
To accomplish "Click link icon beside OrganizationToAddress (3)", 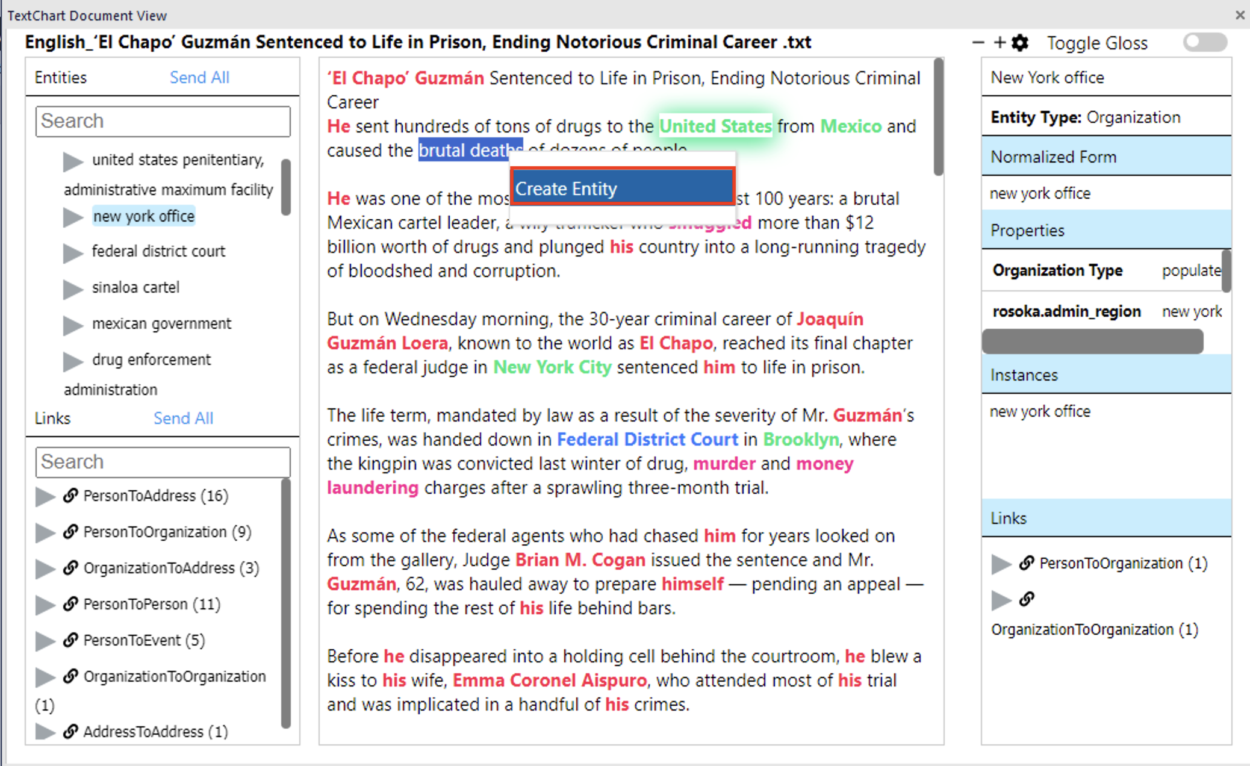I will [70, 568].
